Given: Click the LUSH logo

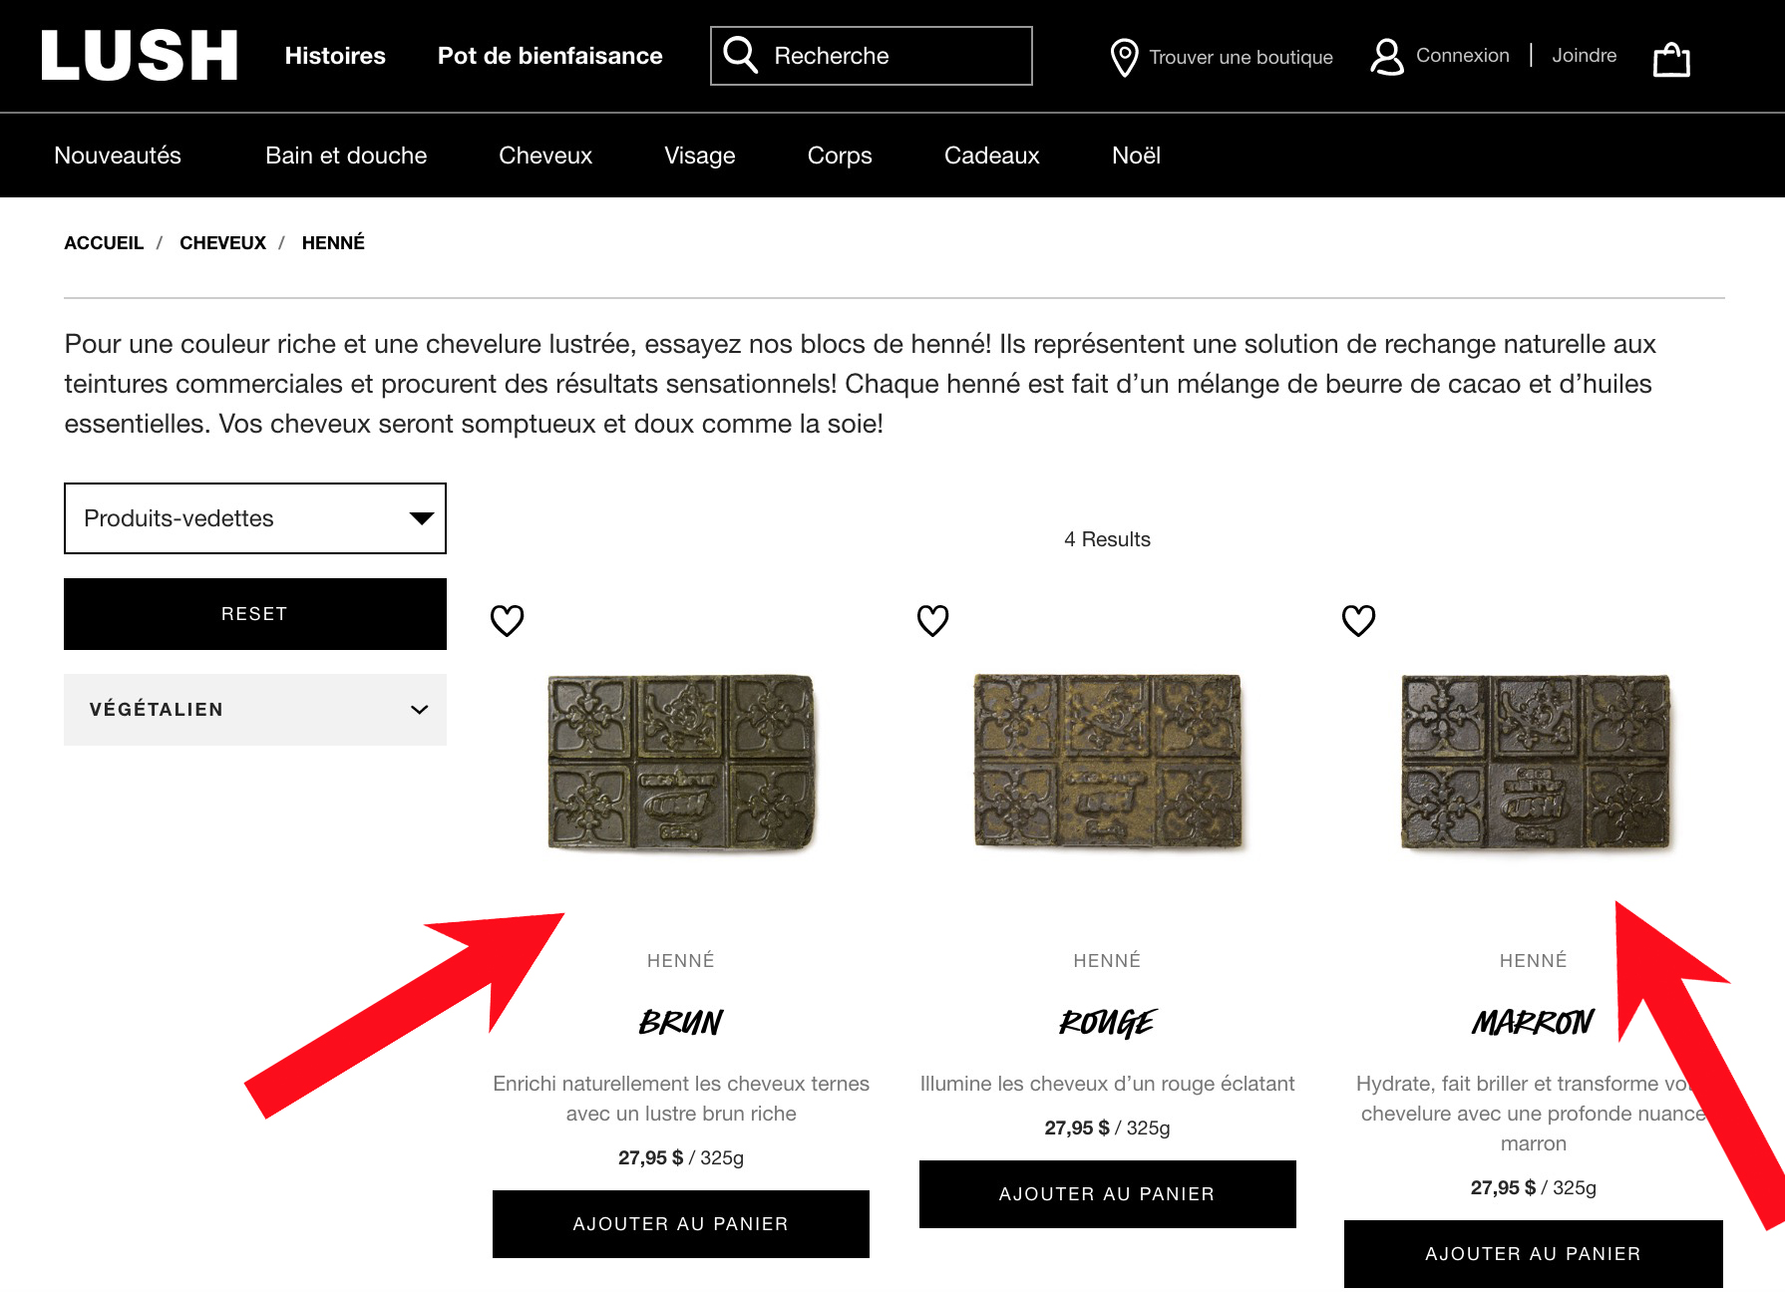Looking at the screenshot, I should [x=140, y=55].
